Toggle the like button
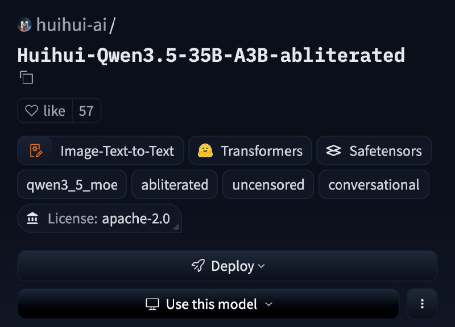Screen dimensions: 455x327 [x=45, y=111]
